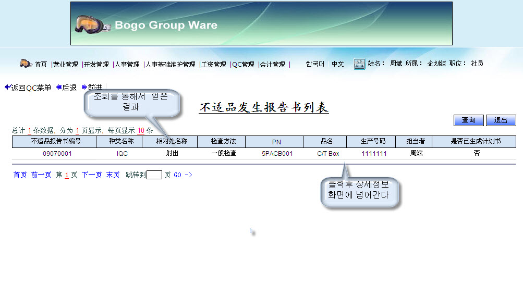Click the 返回QC菜单 back arrow icon

pyautogui.click(x=8, y=88)
